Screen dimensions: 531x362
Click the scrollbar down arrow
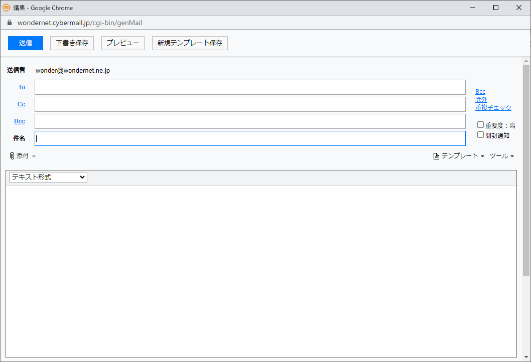tap(526, 357)
